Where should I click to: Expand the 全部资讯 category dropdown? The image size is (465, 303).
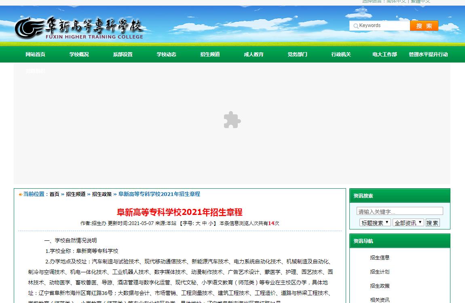click(408, 223)
